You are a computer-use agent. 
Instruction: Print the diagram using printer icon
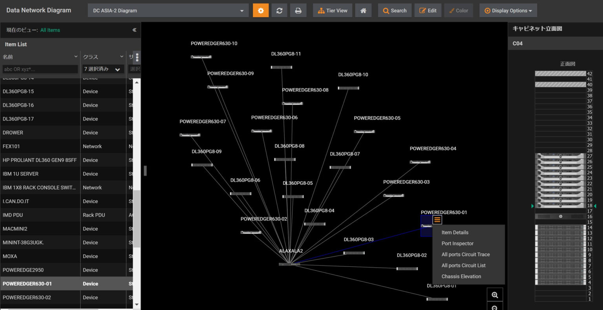(298, 11)
